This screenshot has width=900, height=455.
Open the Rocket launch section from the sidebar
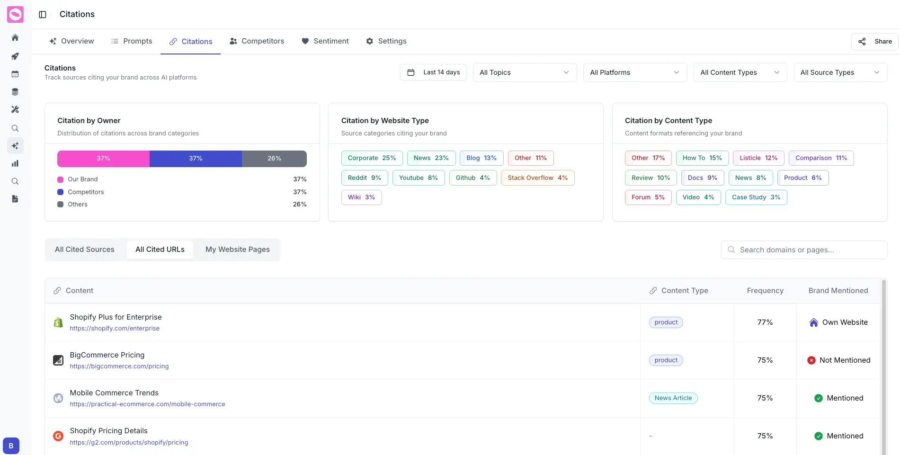pyautogui.click(x=15, y=56)
